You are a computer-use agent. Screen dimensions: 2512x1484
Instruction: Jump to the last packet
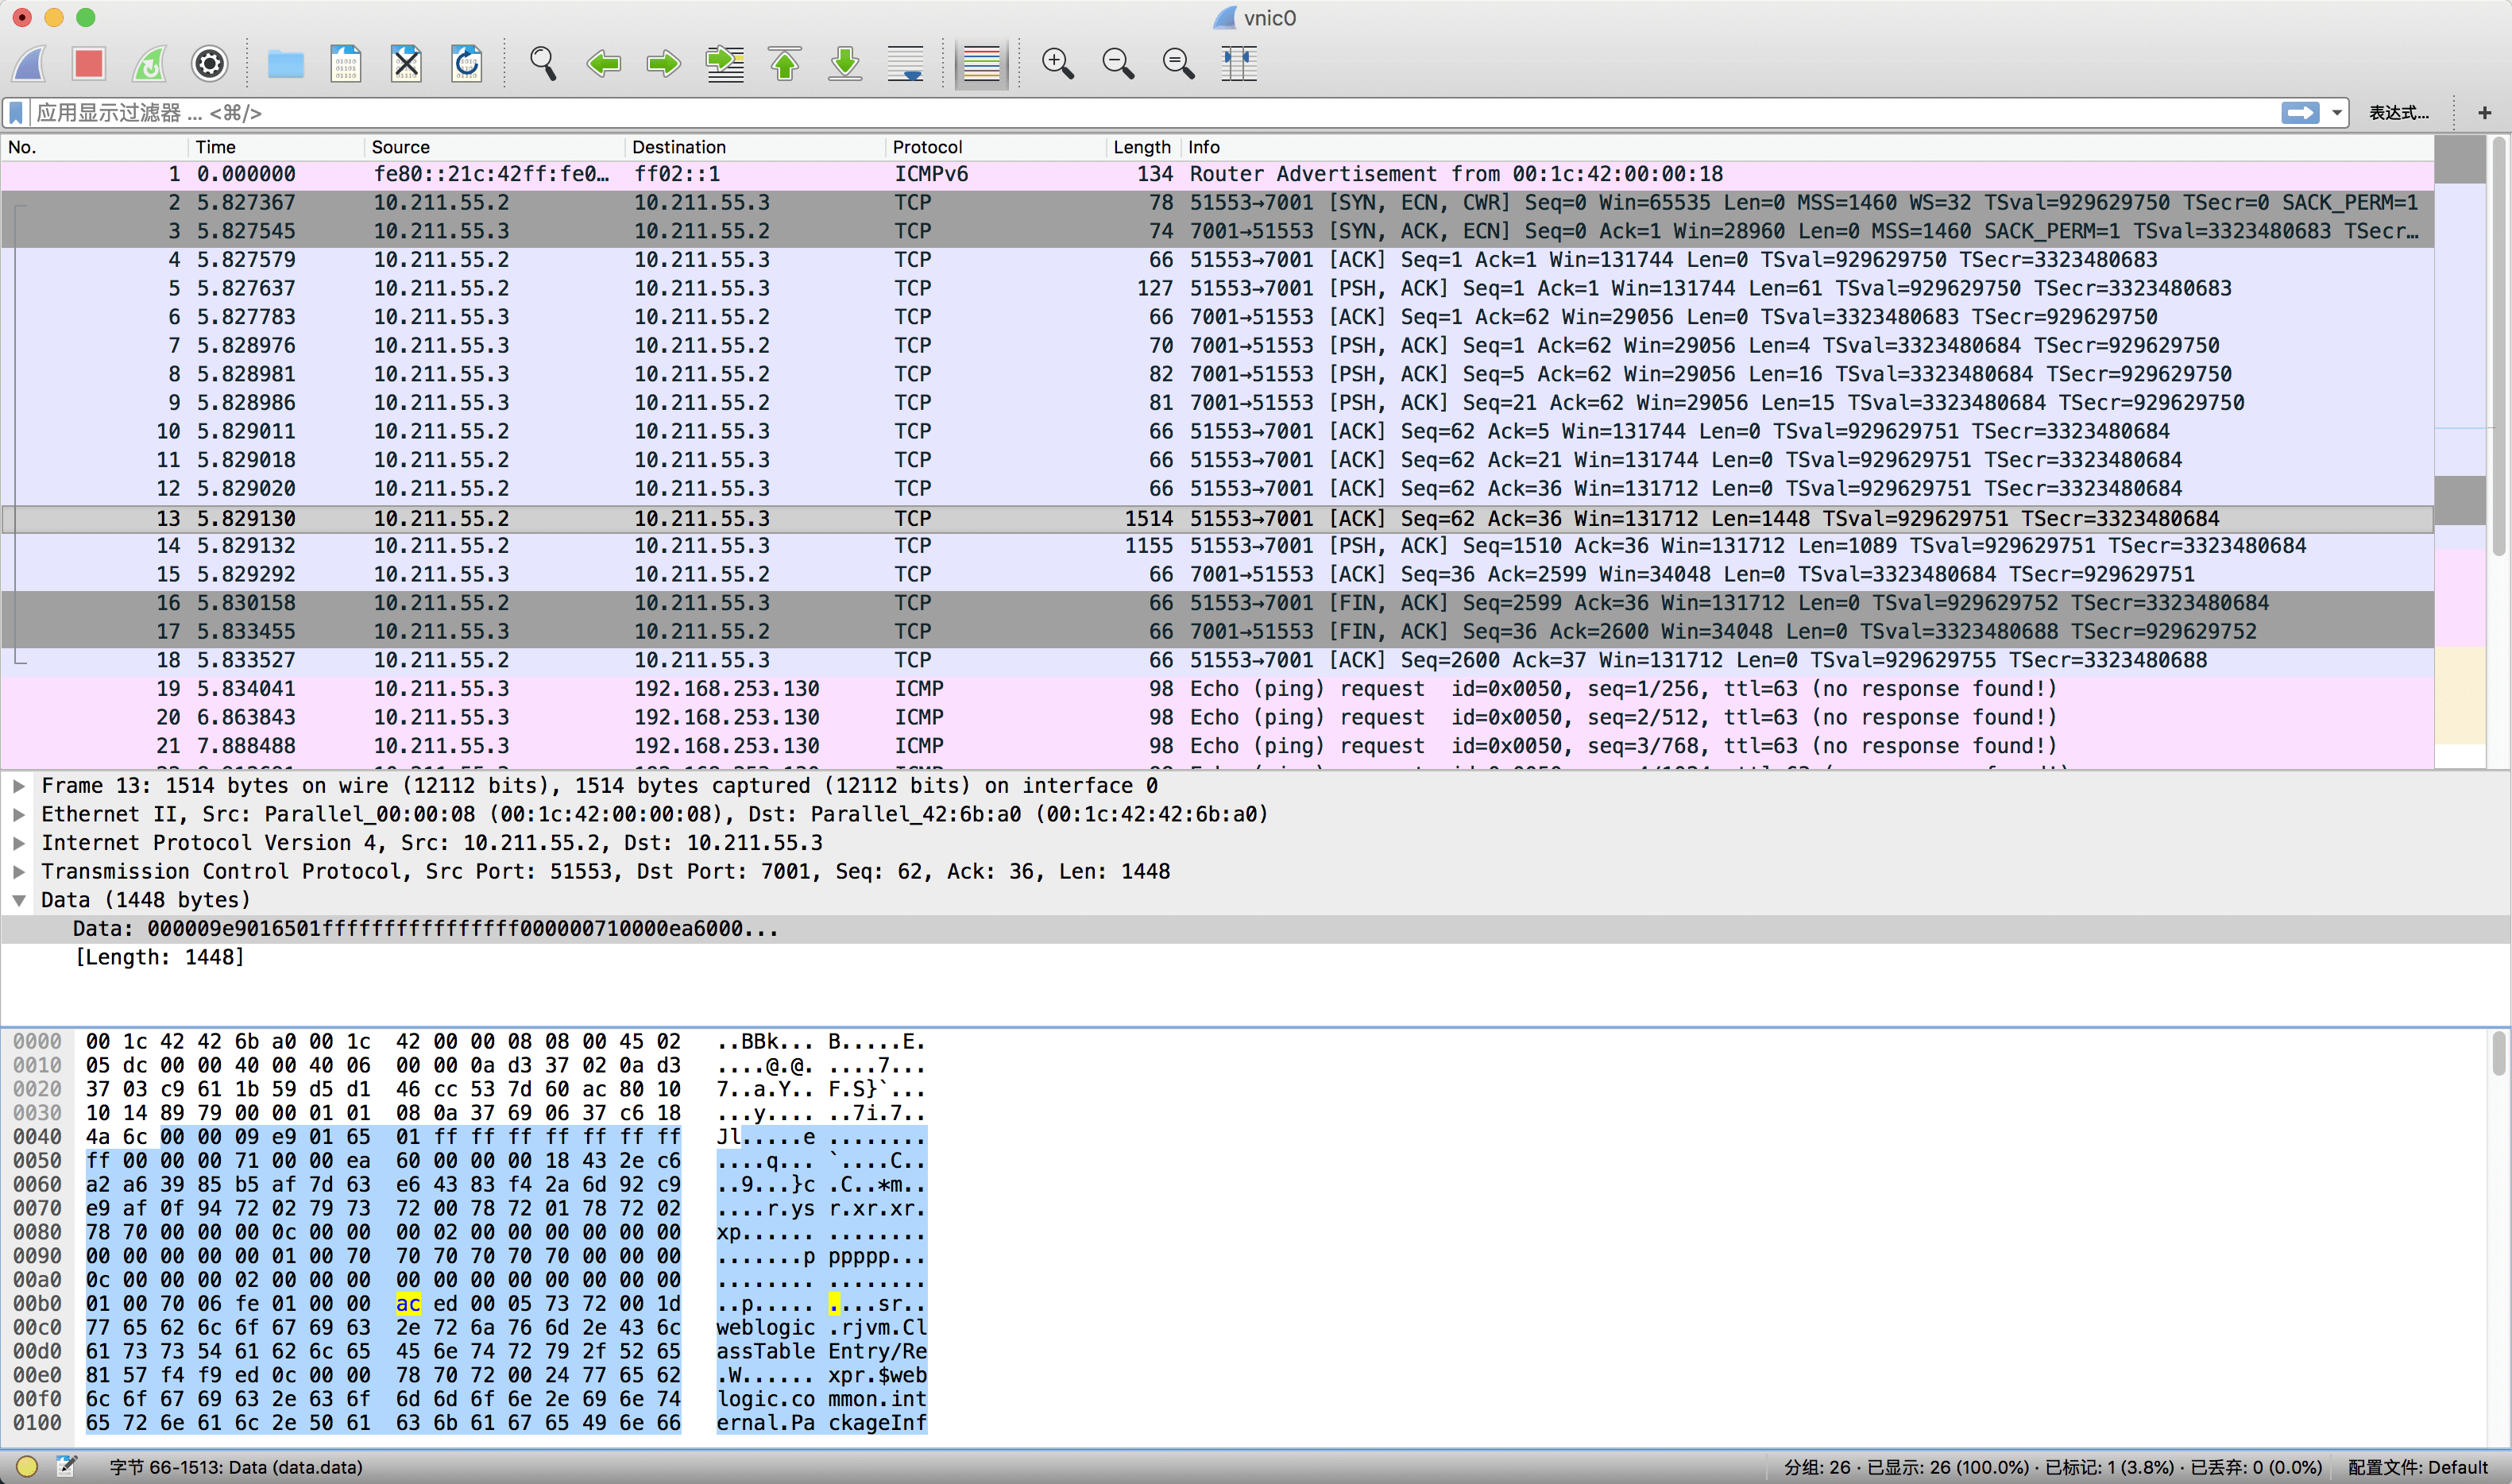tap(845, 64)
